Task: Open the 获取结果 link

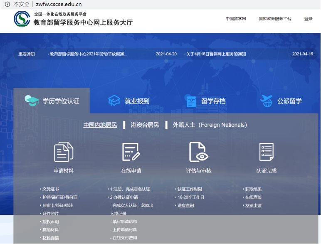Action: [x=253, y=189]
